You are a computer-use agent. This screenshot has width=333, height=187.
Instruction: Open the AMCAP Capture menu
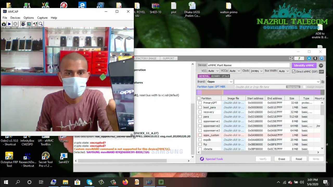(42, 18)
